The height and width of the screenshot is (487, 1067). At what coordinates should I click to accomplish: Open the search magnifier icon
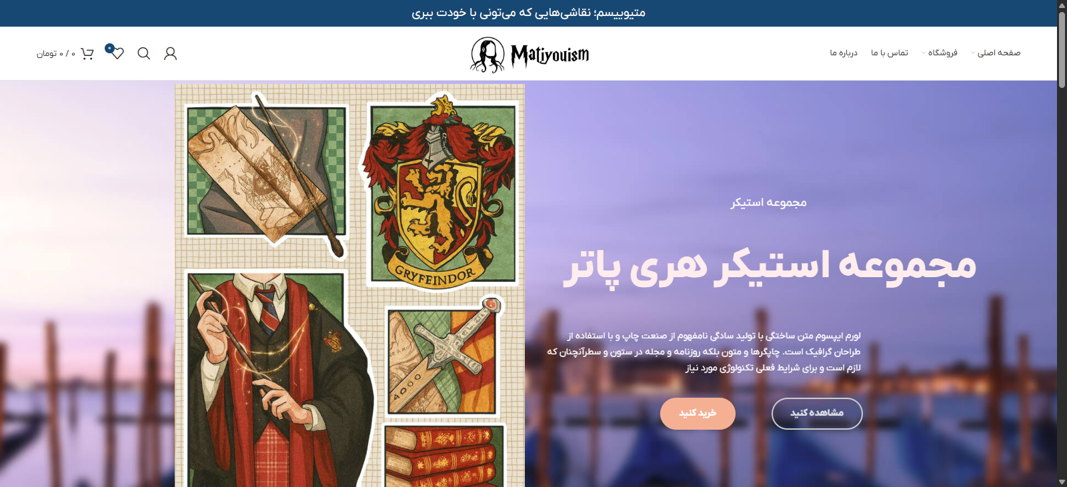[144, 53]
